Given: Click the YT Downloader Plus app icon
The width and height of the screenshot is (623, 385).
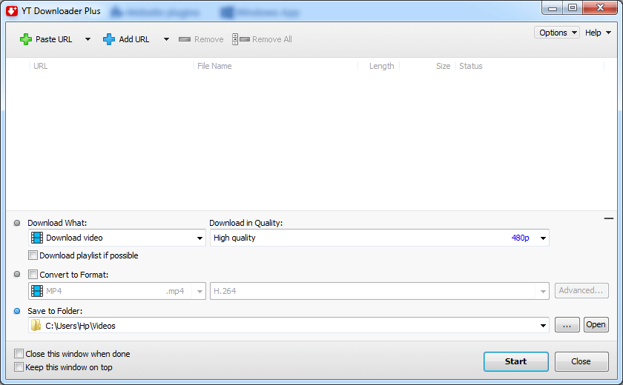Looking at the screenshot, I should click(x=12, y=10).
